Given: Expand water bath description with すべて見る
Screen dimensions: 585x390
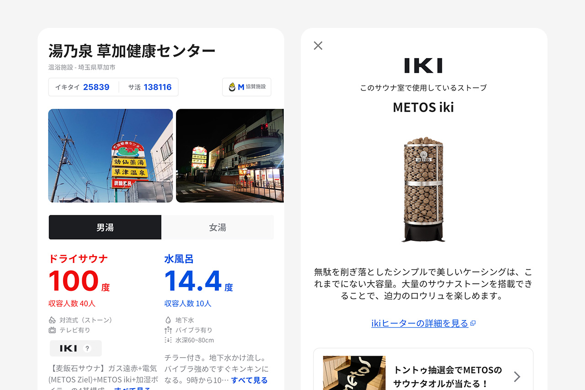Looking at the screenshot, I should tap(250, 380).
